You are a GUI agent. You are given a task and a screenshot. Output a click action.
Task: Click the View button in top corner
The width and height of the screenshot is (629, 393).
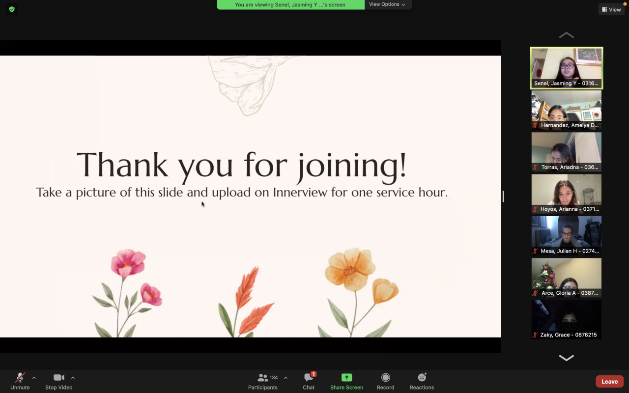611,9
